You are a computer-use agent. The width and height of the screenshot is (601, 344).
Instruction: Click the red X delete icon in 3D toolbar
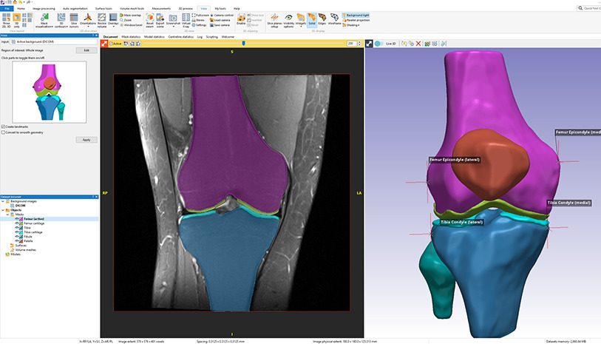pos(418,44)
